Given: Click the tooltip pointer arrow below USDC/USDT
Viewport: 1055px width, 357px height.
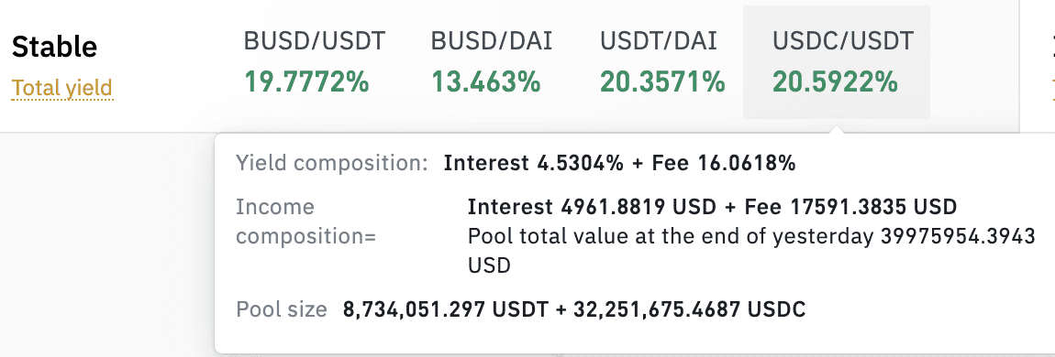Looking at the screenshot, I should coord(837,129).
